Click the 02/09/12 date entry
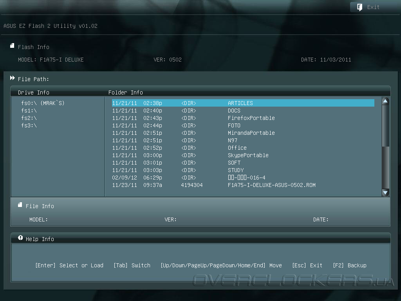The width and height of the screenshot is (401, 301). coord(125,178)
